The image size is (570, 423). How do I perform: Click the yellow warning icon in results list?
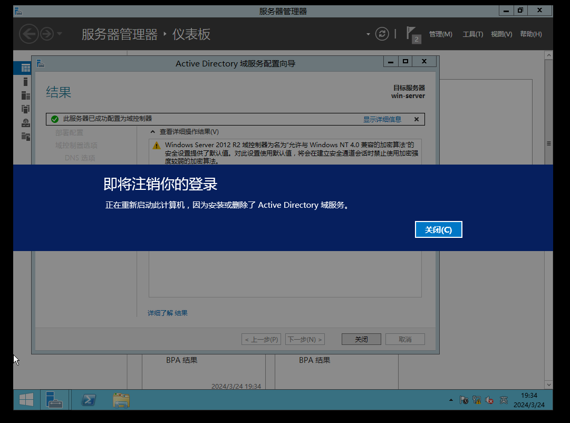pos(156,146)
